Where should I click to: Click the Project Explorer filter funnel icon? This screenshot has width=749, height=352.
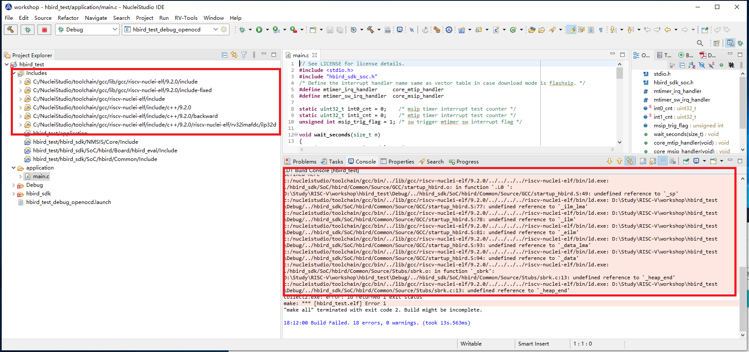(244, 55)
